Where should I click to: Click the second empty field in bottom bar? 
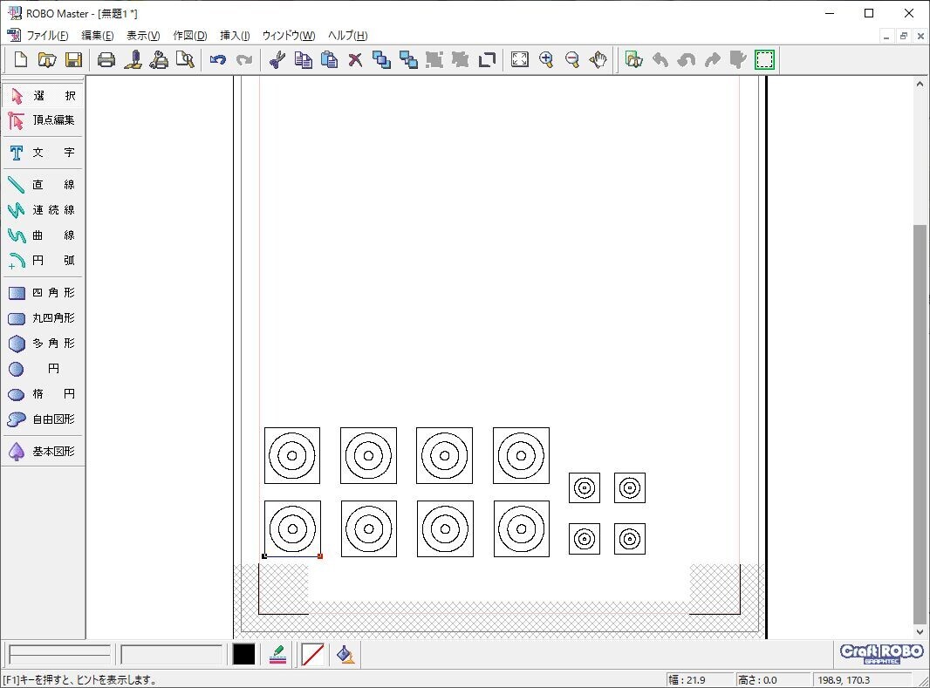[171, 654]
